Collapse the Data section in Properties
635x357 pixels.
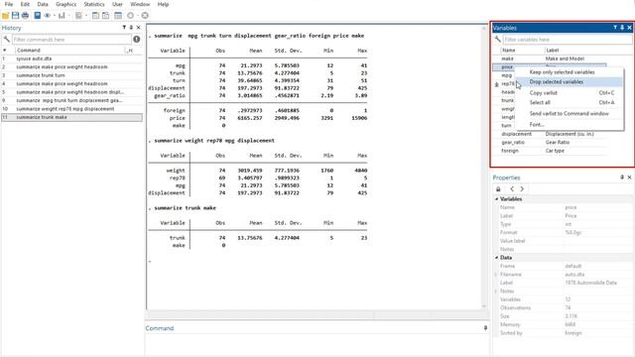[x=496, y=258]
